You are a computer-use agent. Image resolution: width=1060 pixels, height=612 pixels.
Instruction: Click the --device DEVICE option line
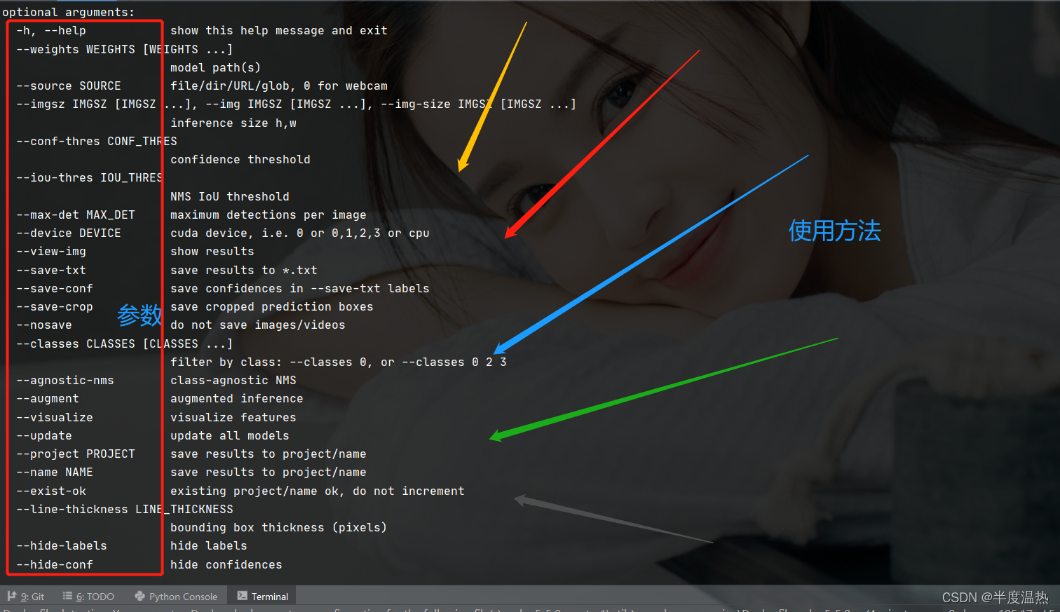pyautogui.click(x=69, y=233)
